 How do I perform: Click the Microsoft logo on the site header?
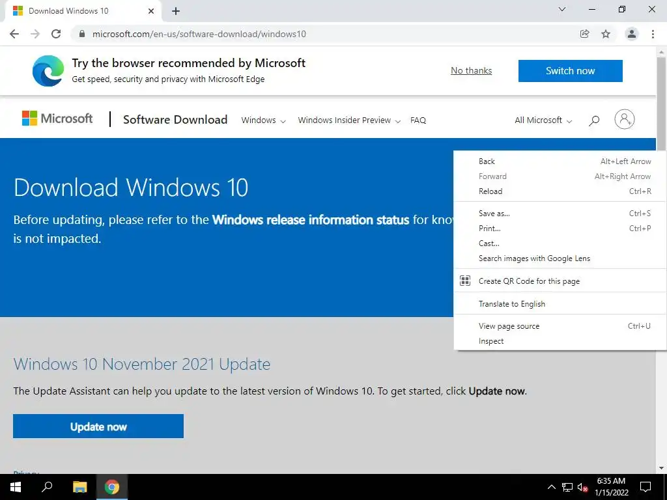coord(57,118)
